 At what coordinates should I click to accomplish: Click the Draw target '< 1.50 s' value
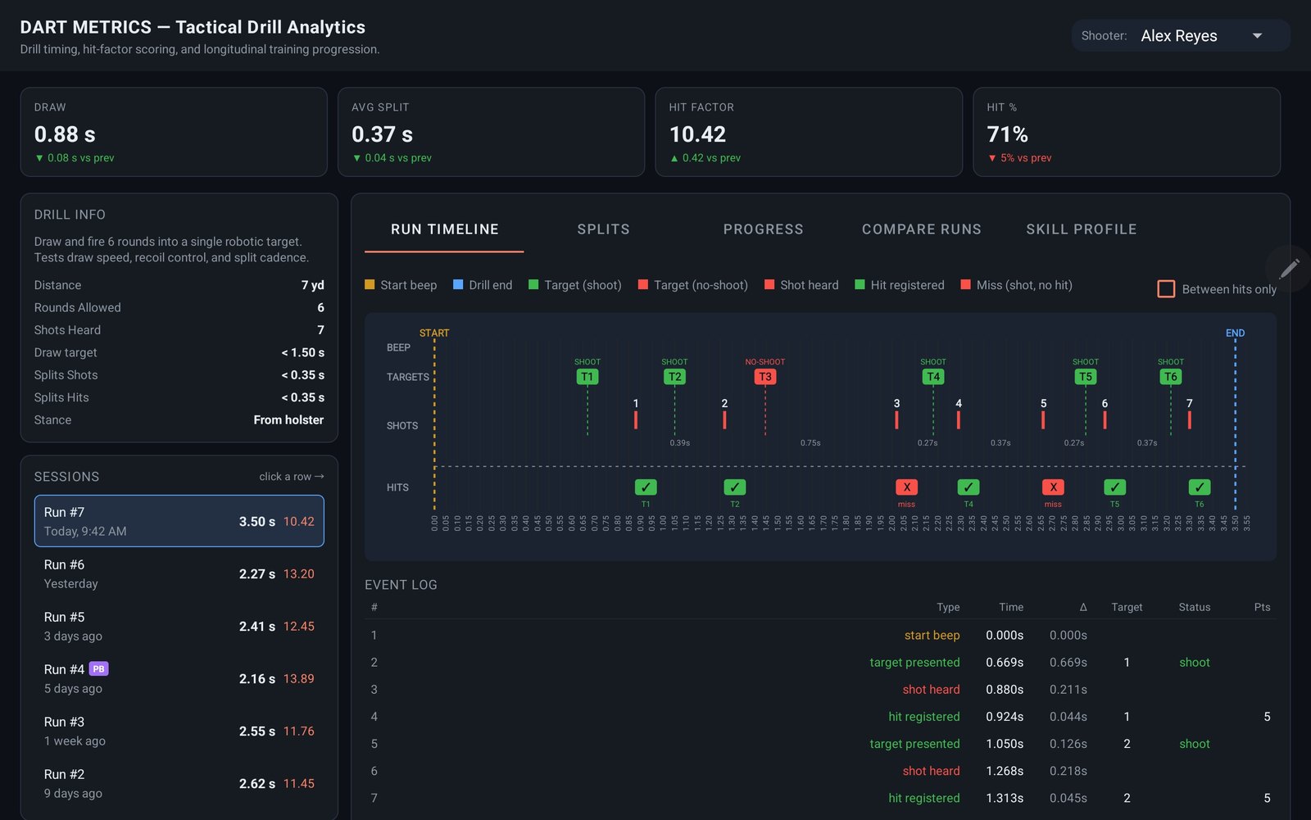(302, 352)
